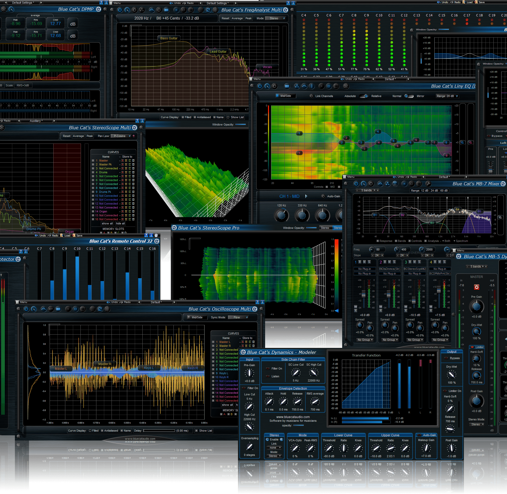Click bluecataudio.com link in Dynamics
This screenshot has width=507, height=494.
293,417
